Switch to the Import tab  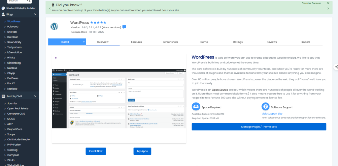pos(305,42)
